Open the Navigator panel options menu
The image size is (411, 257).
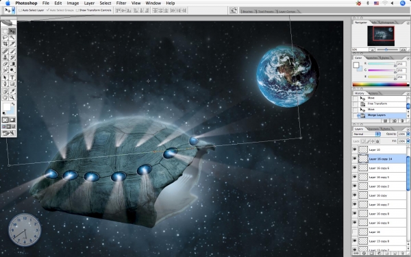[x=408, y=23]
